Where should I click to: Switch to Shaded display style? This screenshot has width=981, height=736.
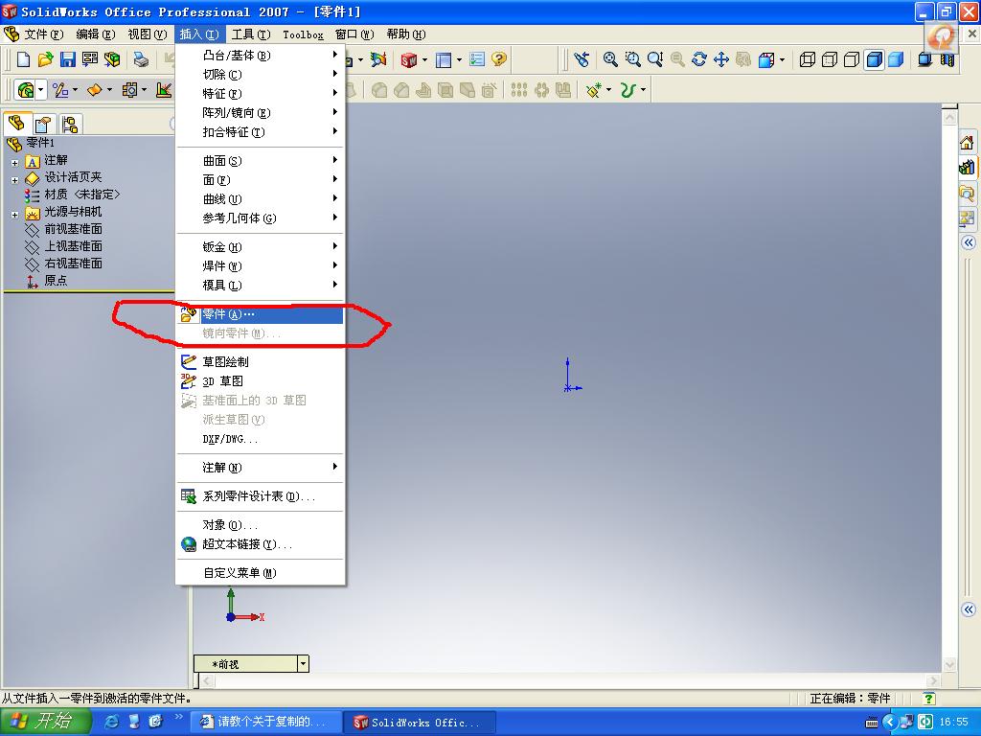pos(896,59)
